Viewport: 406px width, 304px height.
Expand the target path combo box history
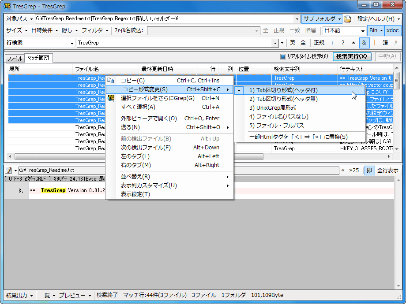(x=297, y=19)
